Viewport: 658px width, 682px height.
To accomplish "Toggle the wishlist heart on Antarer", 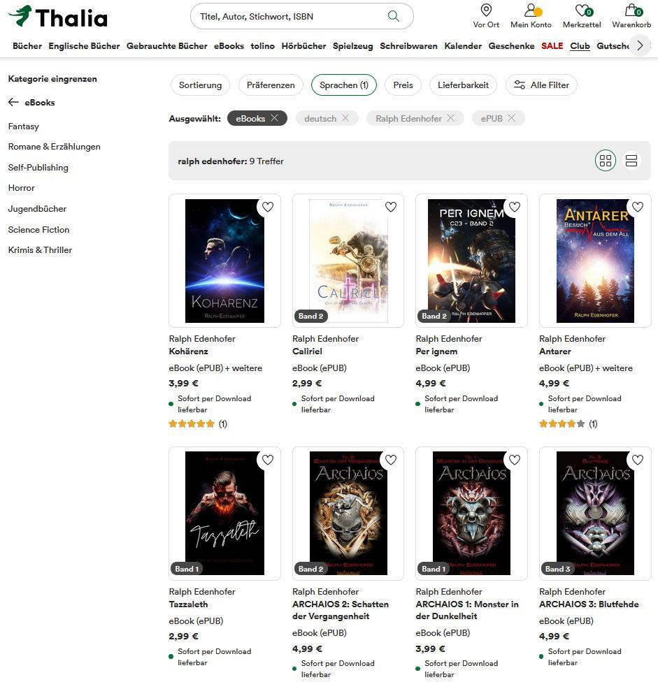I will (x=638, y=207).
